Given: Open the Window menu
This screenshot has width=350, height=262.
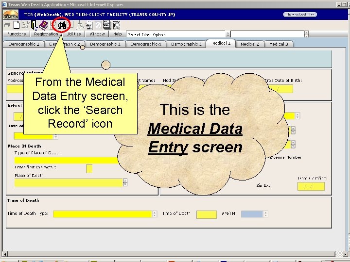Looking at the screenshot, I should tap(97, 34).
